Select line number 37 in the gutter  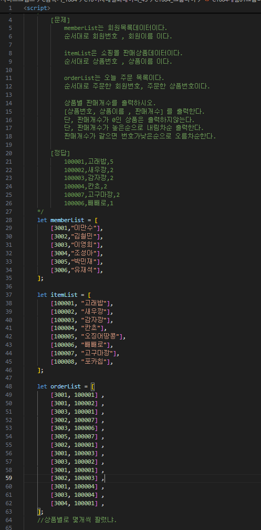(x=9, y=295)
